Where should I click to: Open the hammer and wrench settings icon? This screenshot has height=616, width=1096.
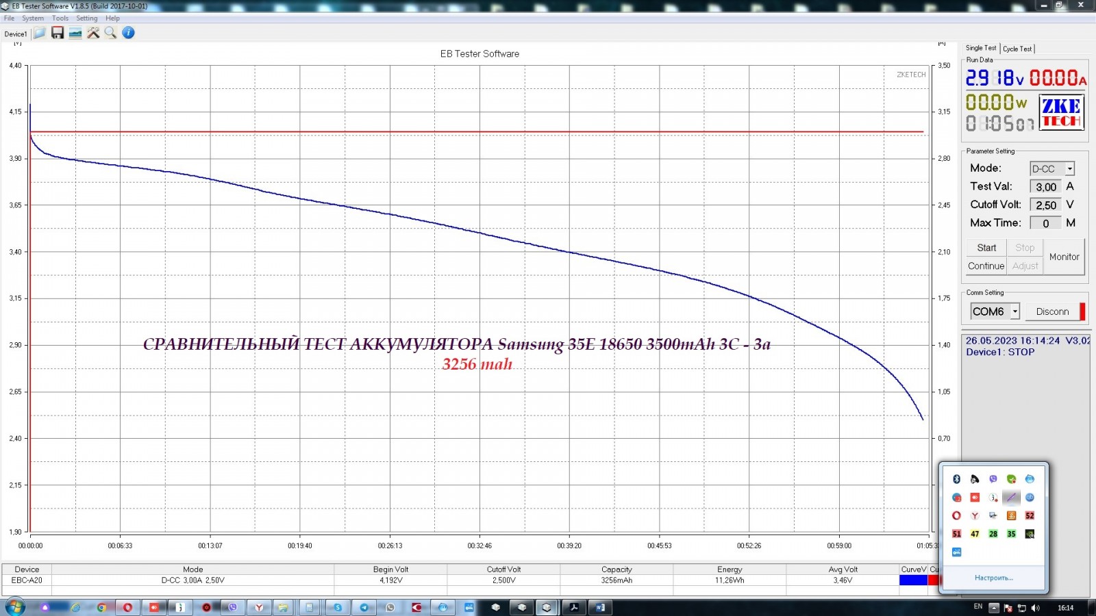(x=93, y=33)
